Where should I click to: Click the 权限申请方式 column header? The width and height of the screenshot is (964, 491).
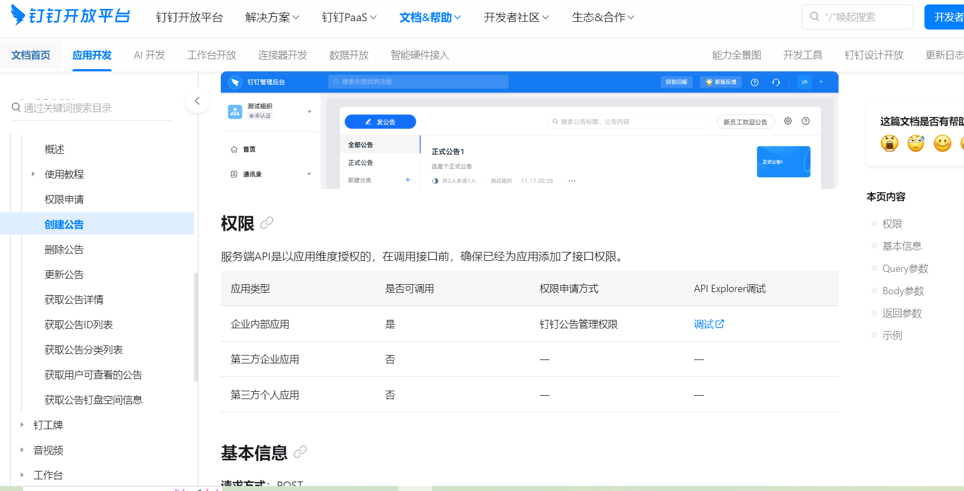point(569,288)
